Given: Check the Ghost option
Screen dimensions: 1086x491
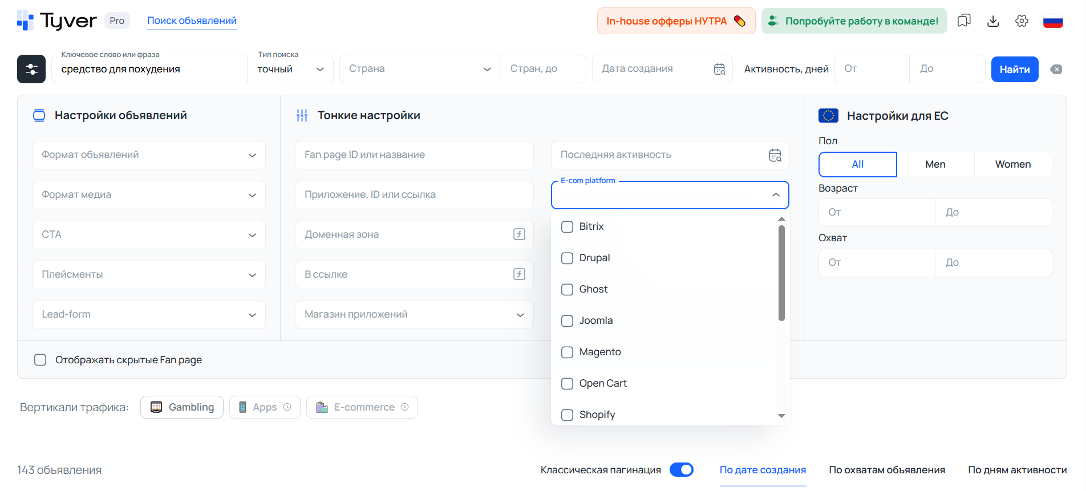Looking at the screenshot, I should pos(567,290).
